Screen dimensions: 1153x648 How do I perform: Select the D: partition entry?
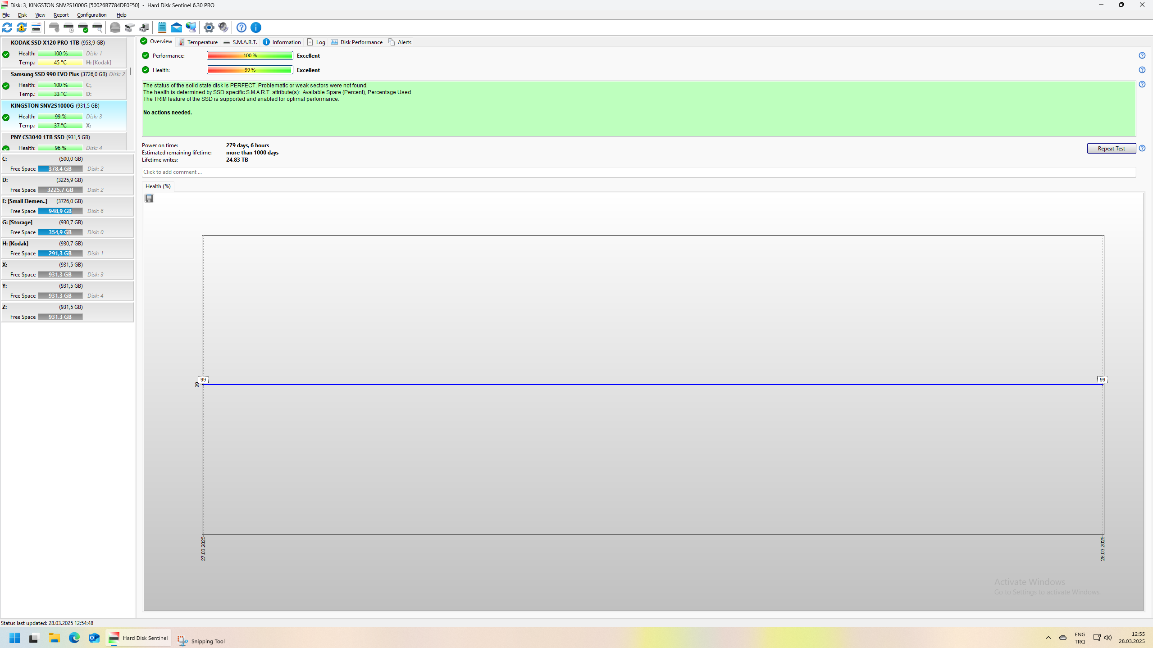click(x=67, y=185)
